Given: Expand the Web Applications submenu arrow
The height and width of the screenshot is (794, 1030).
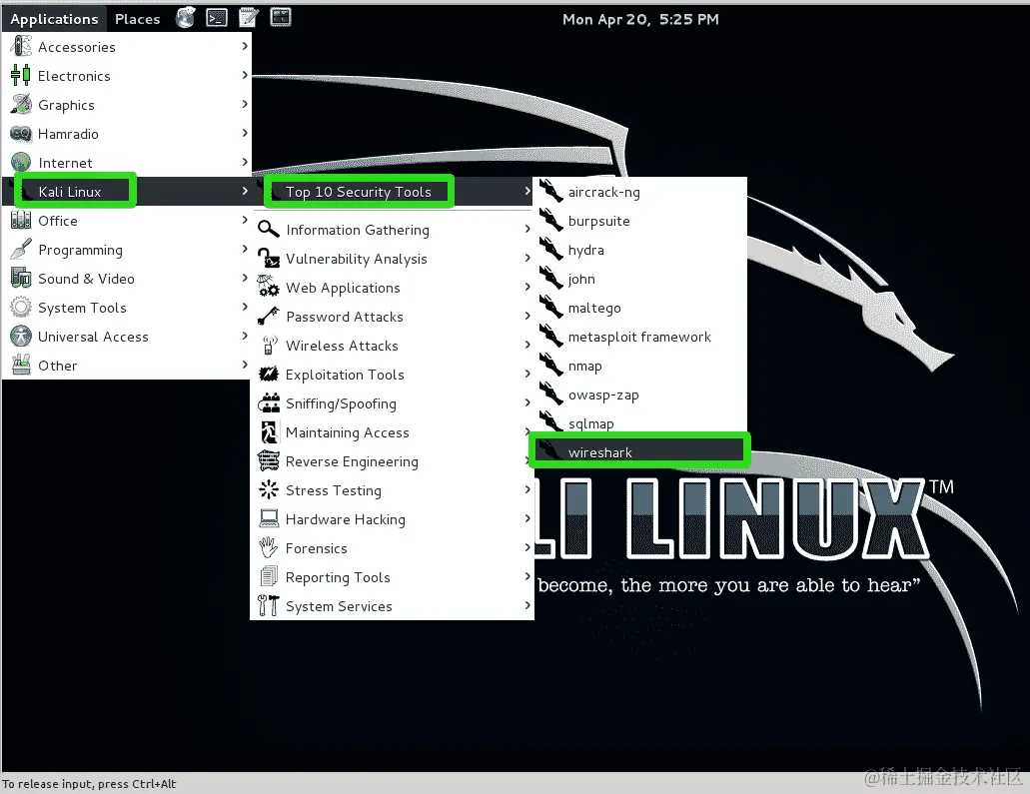Looking at the screenshot, I should tap(526, 287).
